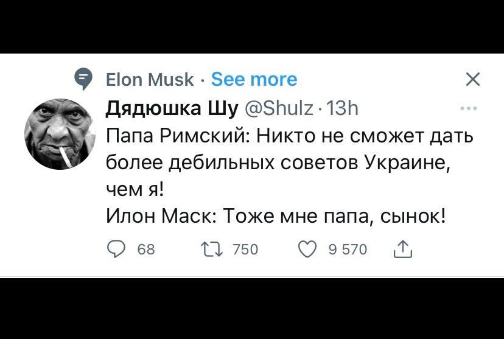Reply to the tweet via comment icon

[x=115, y=249]
